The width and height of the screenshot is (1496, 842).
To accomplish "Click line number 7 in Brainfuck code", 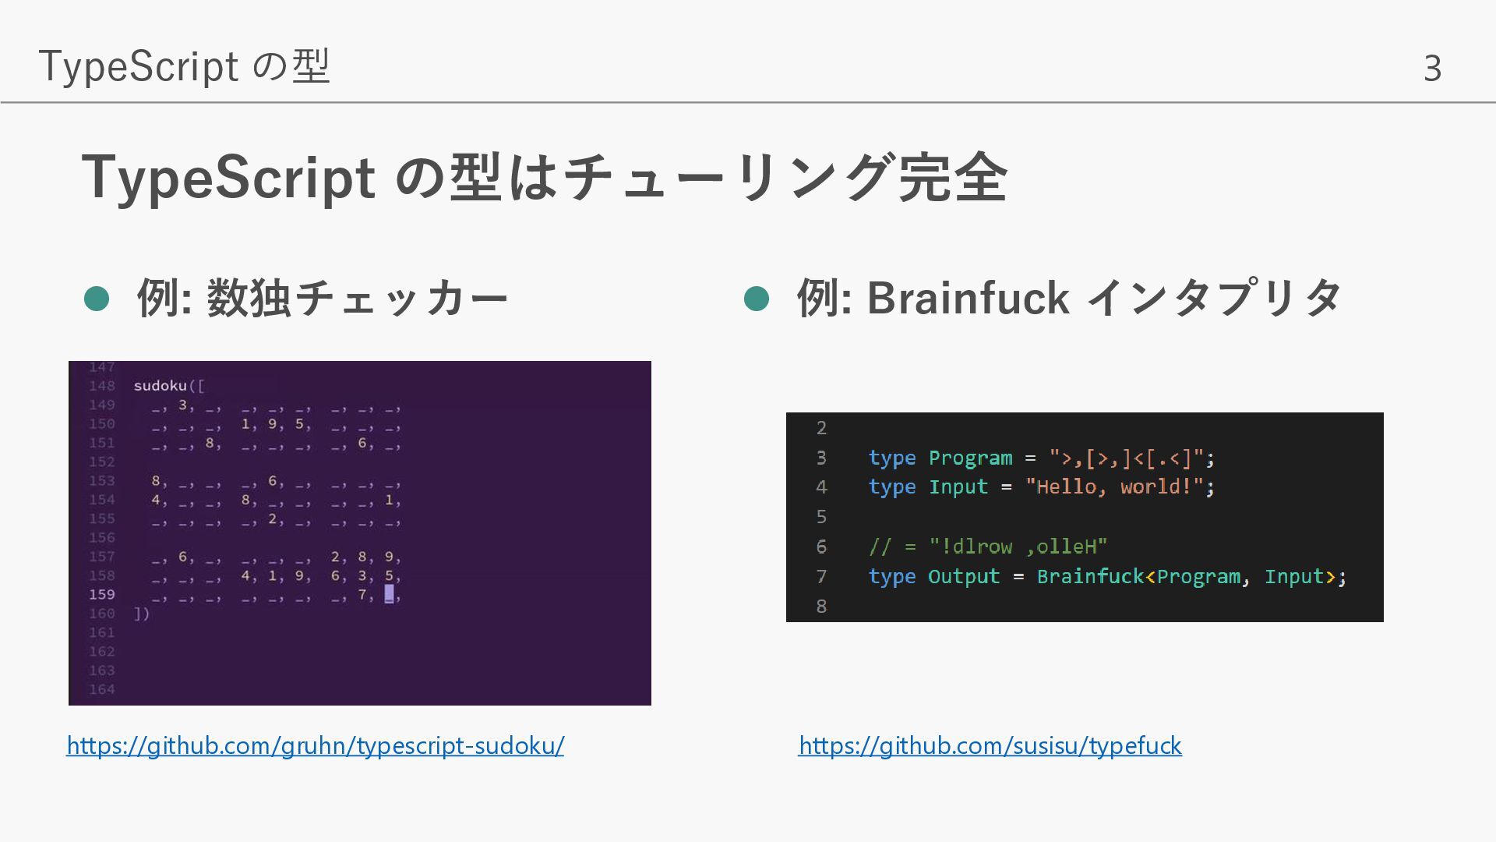I will click(x=821, y=577).
